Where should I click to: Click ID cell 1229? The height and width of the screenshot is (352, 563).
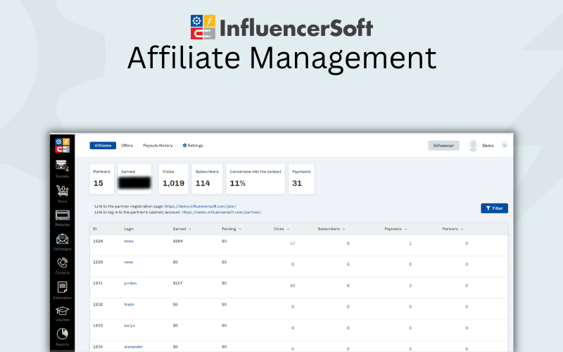tap(98, 241)
